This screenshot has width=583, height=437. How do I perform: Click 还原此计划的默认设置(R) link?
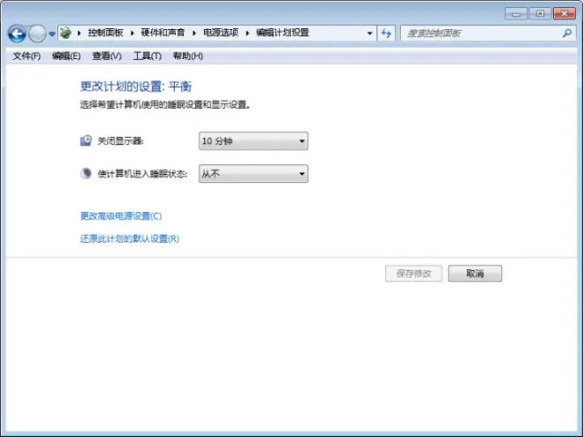[130, 238]
